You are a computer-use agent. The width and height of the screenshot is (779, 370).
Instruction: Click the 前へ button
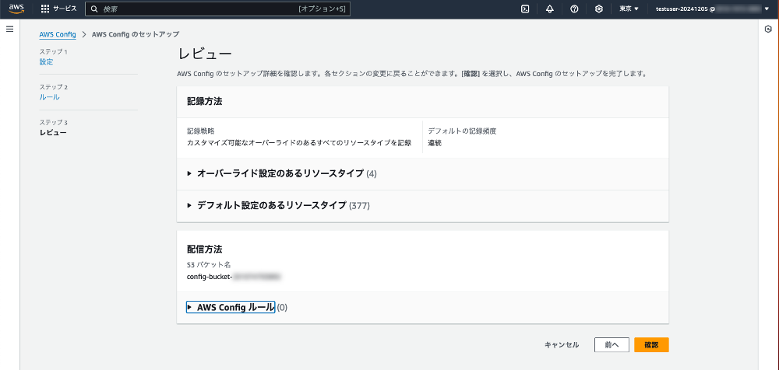[x=612, y=344]
